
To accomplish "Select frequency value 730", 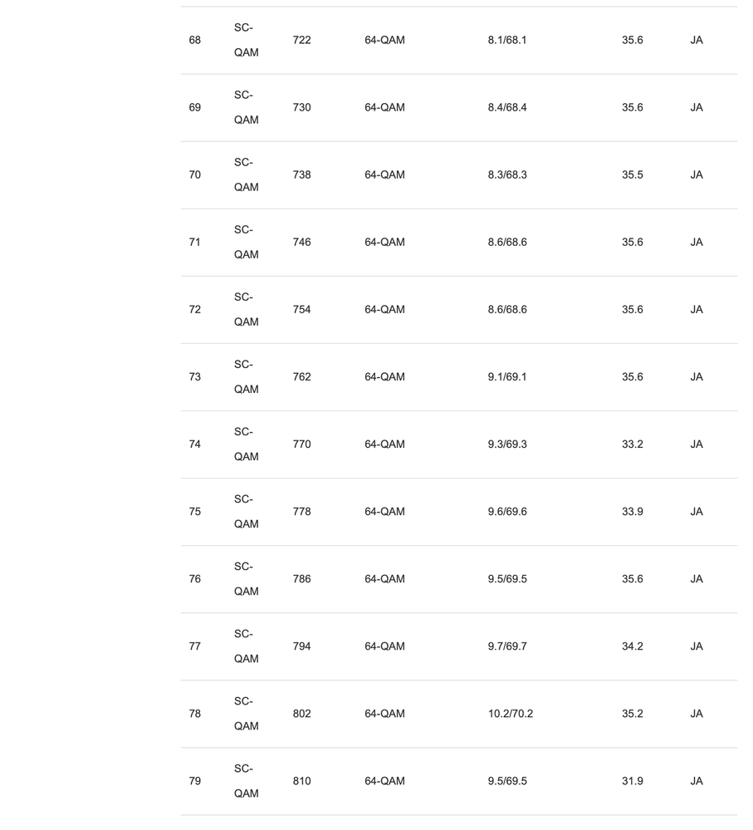I will click(301, 107).
